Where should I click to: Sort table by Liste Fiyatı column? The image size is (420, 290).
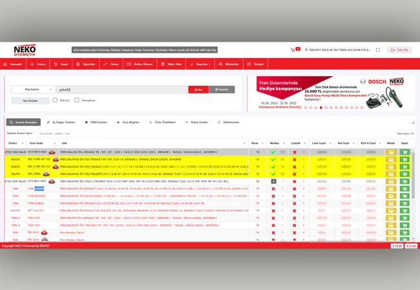[322, 144]
